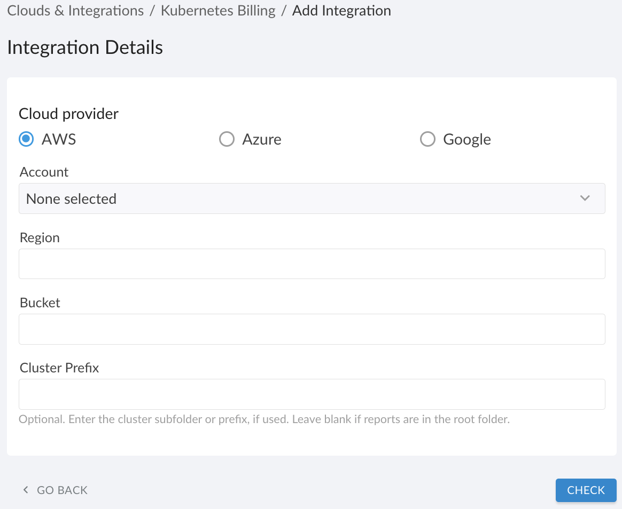The width and height of the screenshot is (622, 509).
Task: Focus the Cluster Prefix input box
Action: click(x=312, y=394)
